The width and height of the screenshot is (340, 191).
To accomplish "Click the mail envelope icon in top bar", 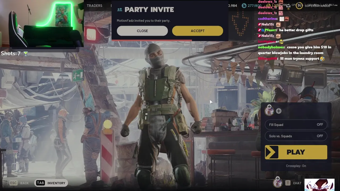I will 288,6.
